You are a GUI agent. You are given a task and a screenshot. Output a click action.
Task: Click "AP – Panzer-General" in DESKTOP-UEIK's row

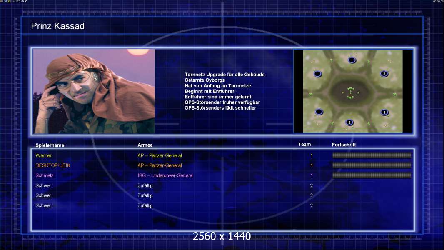(160, 165)
